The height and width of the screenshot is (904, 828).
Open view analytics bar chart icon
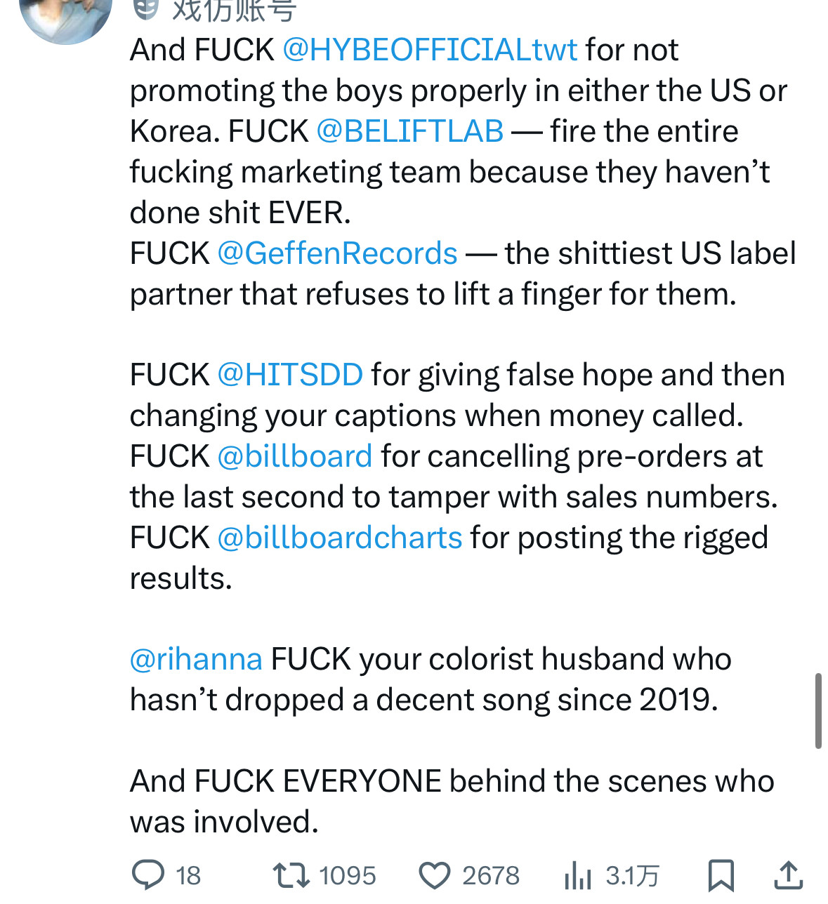click(577, 876)
